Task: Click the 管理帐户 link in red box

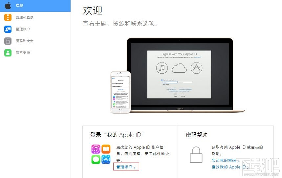Action: tap(126, 167)
